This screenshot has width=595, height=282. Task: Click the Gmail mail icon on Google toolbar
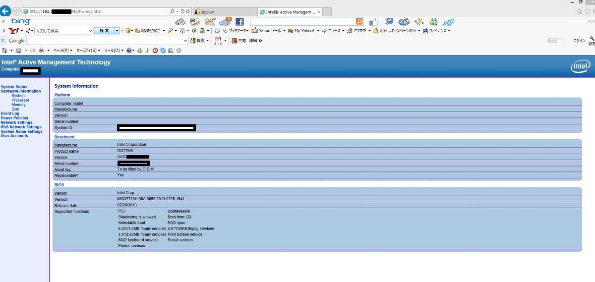(218, 41)
